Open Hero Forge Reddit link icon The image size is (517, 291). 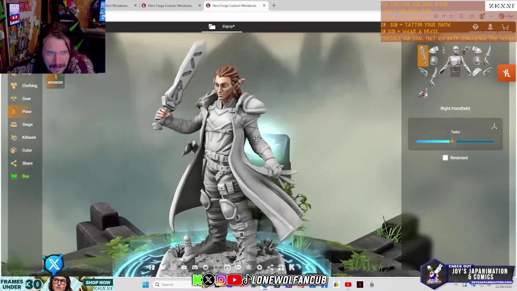(206, 267)
